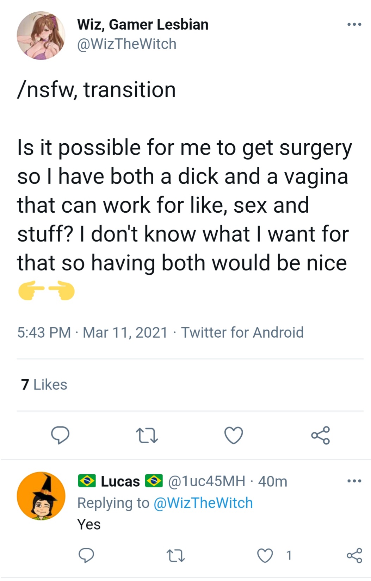Reply to Lucas's comment

click(x=86, y=555)
